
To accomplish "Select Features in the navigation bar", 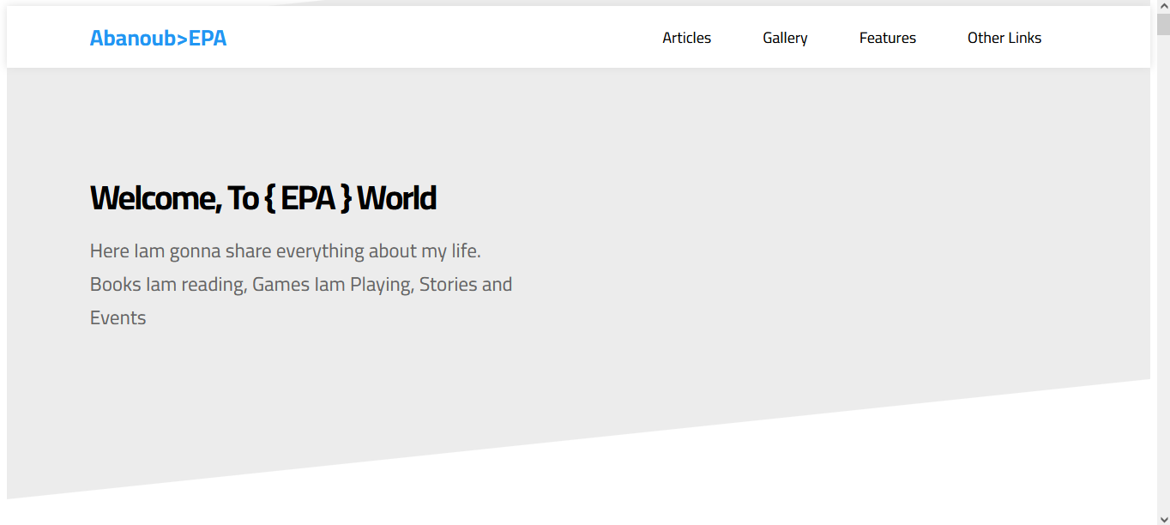I will (887, 38).
